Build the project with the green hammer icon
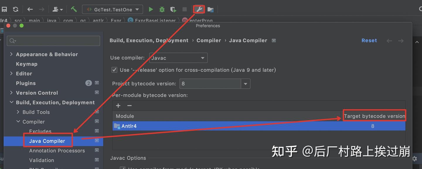422x169 pixels. click(x=74, y=9)
